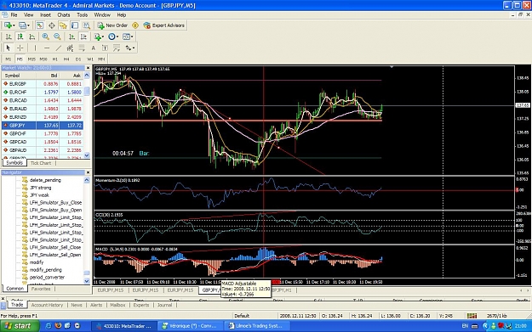
Task: Draw a vertical line tool
Action: click(x=35, y=48)
